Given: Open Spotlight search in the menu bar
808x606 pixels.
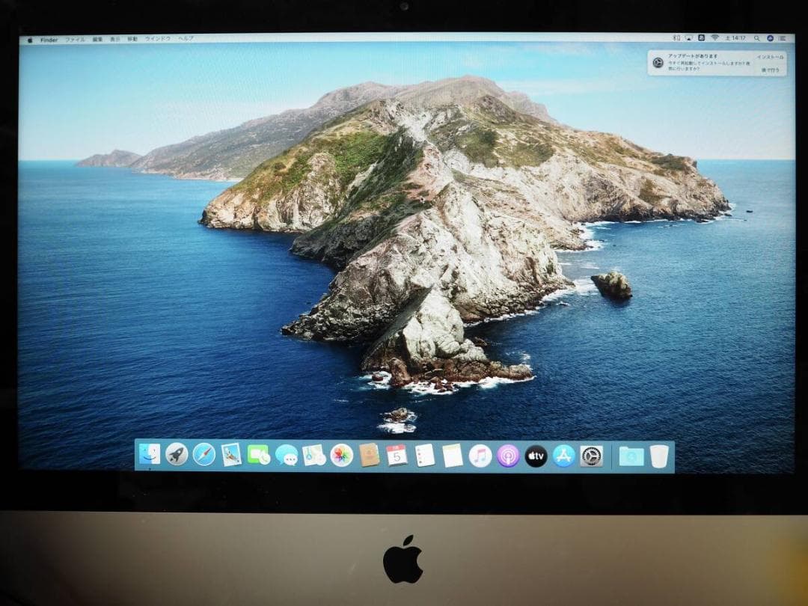Looking at the screenshot, I should (x=756, y=37).
